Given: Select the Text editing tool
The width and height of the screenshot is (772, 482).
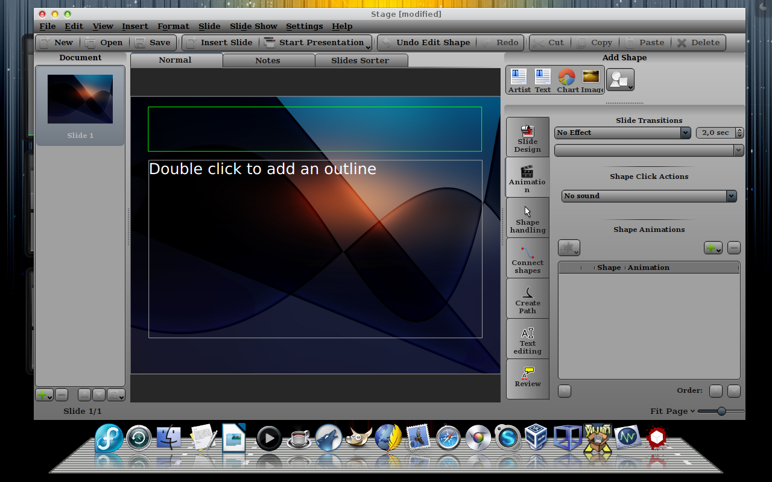Looking at the screenshot, I should coord(528,339).
